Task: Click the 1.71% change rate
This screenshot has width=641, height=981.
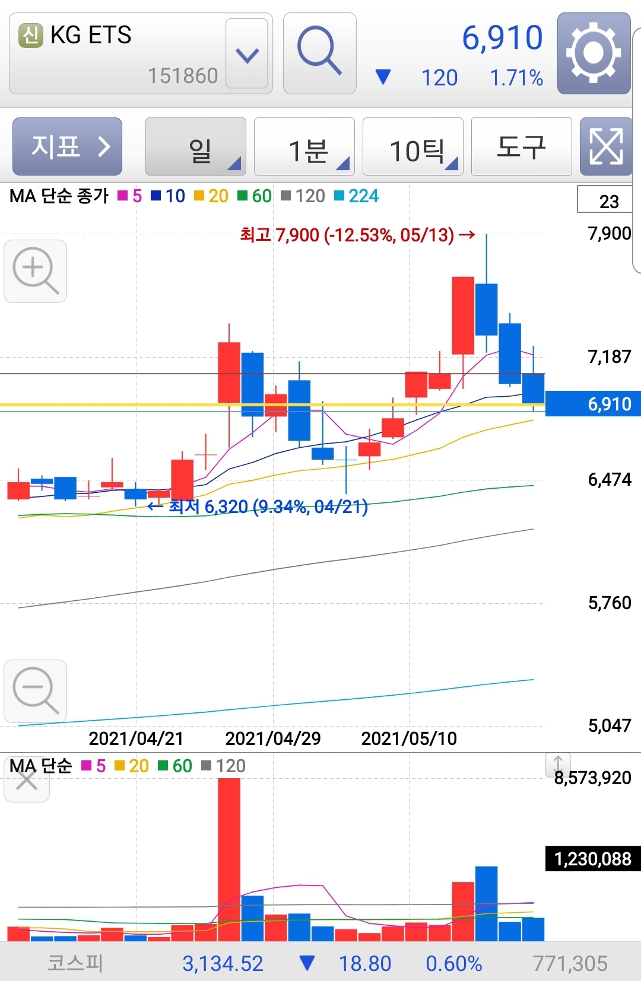Action: 516,78
